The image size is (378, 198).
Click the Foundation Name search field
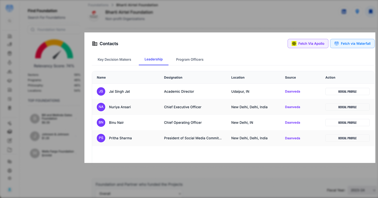(55, 30)
